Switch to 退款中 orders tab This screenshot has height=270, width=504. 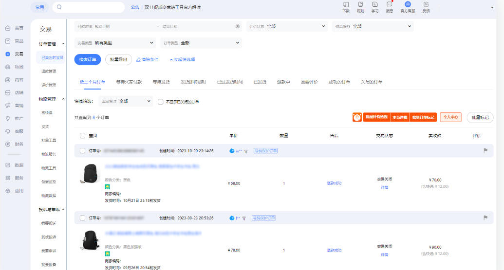click(283, 82)
